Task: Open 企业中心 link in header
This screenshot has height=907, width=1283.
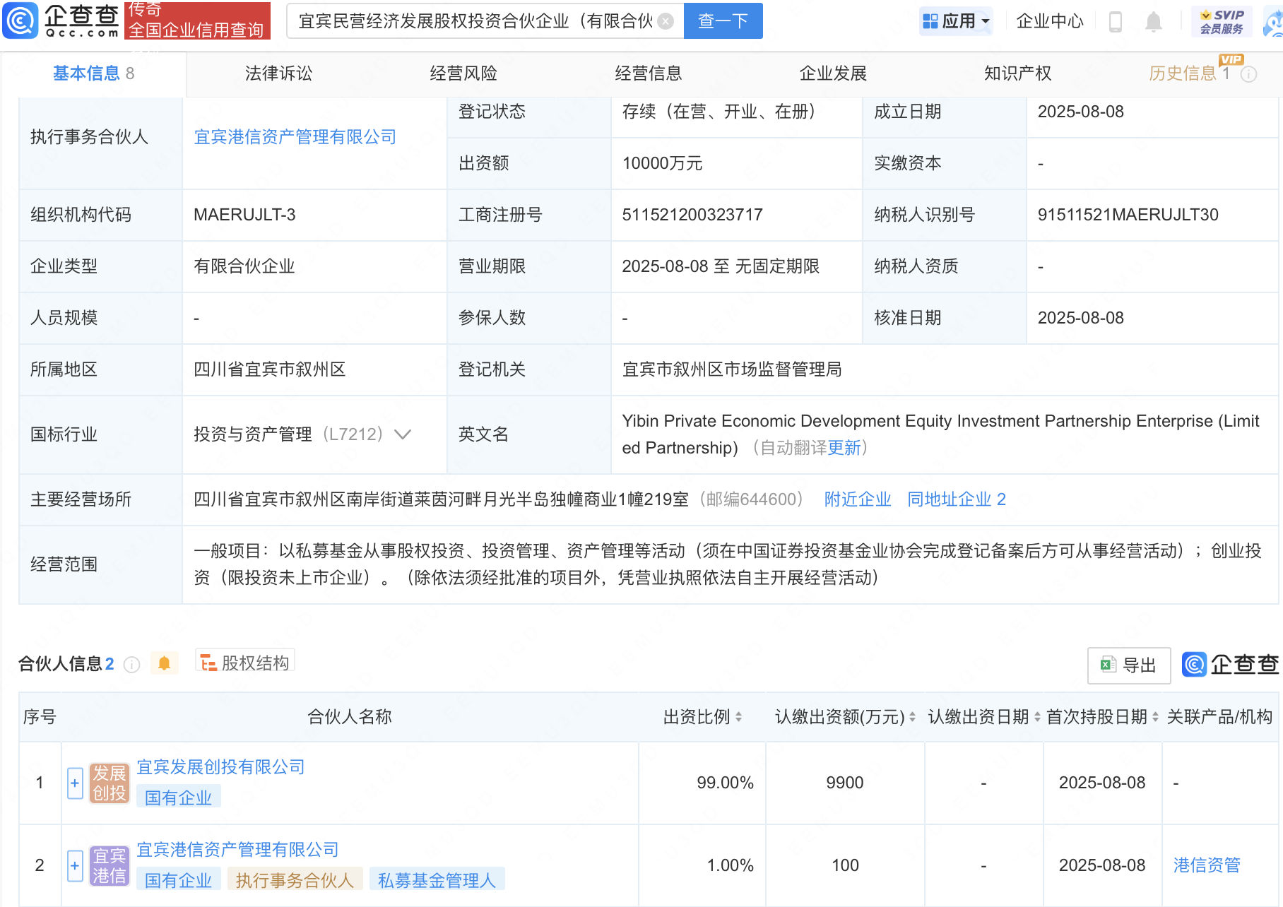Action: pos(1050,21)
